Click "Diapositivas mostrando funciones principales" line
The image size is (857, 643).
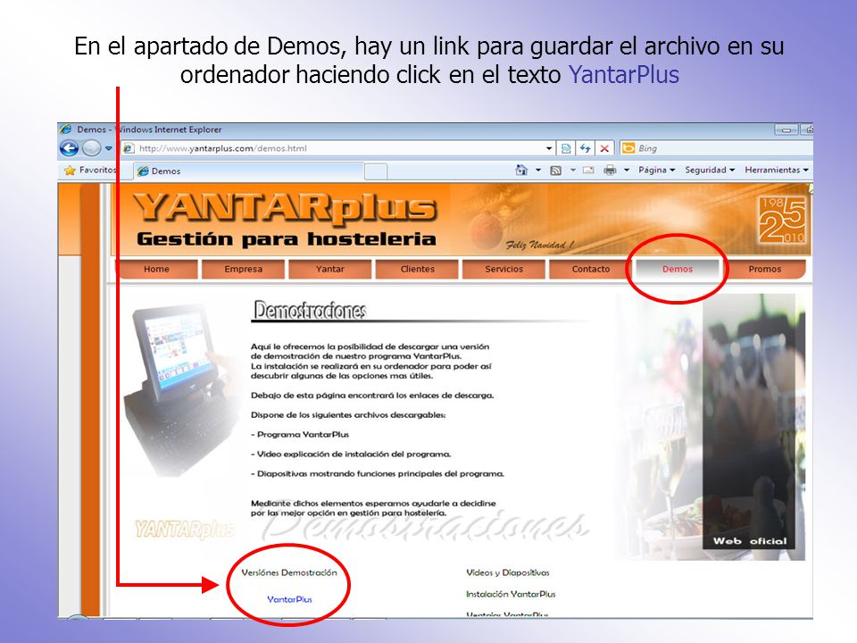[x=378, y=473]
